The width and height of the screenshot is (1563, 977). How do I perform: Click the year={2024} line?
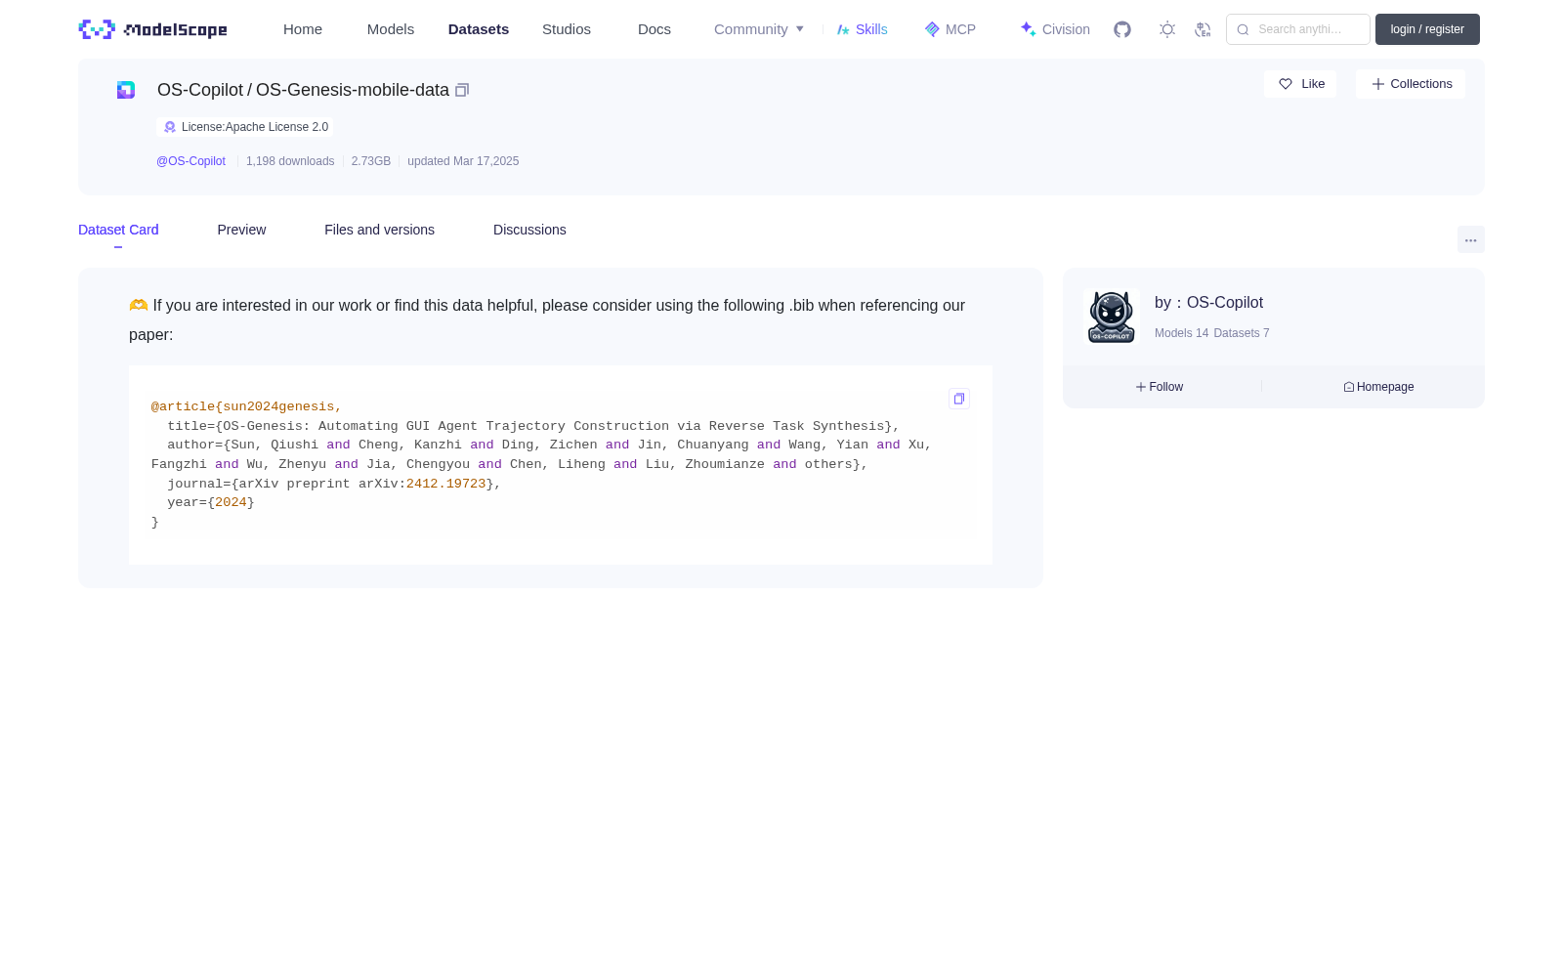click(210, 502)
